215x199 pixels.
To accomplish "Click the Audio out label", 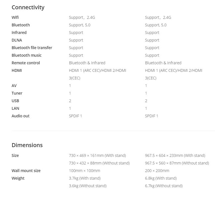I will [x=20, y=116].
